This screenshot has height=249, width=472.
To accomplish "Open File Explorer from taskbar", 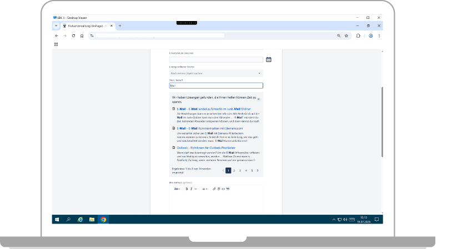I will click(92, 220).
